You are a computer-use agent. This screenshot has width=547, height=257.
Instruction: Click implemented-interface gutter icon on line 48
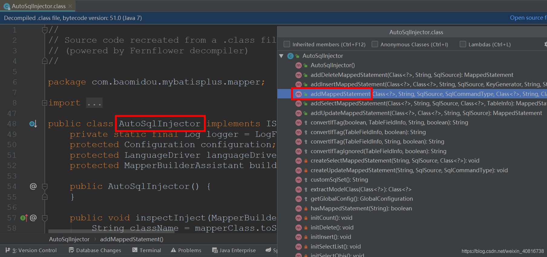(x=33, y=124)
